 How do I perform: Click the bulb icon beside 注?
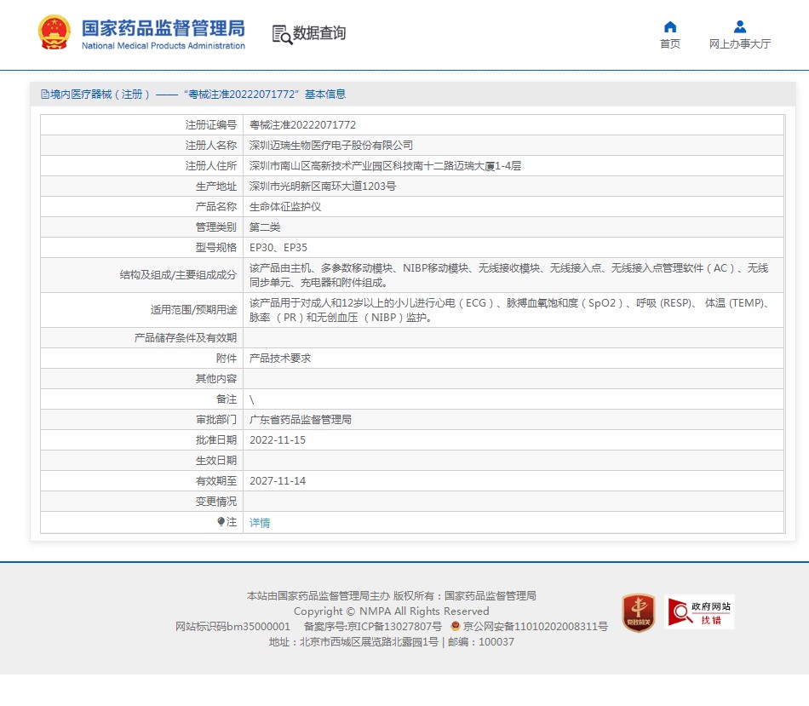221,522
